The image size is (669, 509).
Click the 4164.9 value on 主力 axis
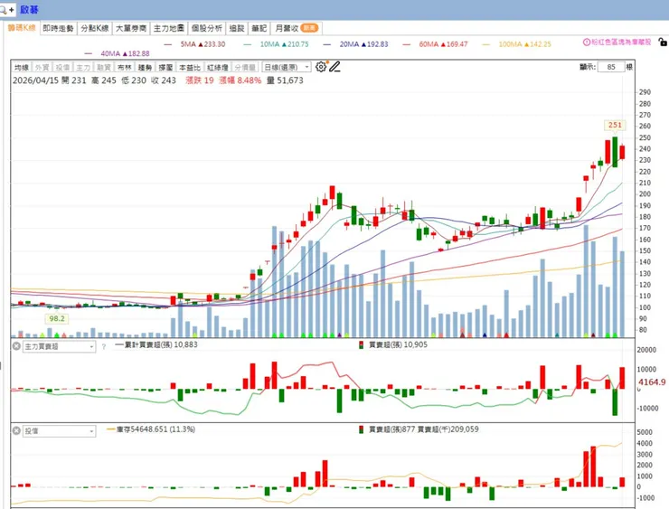point(652,382)
